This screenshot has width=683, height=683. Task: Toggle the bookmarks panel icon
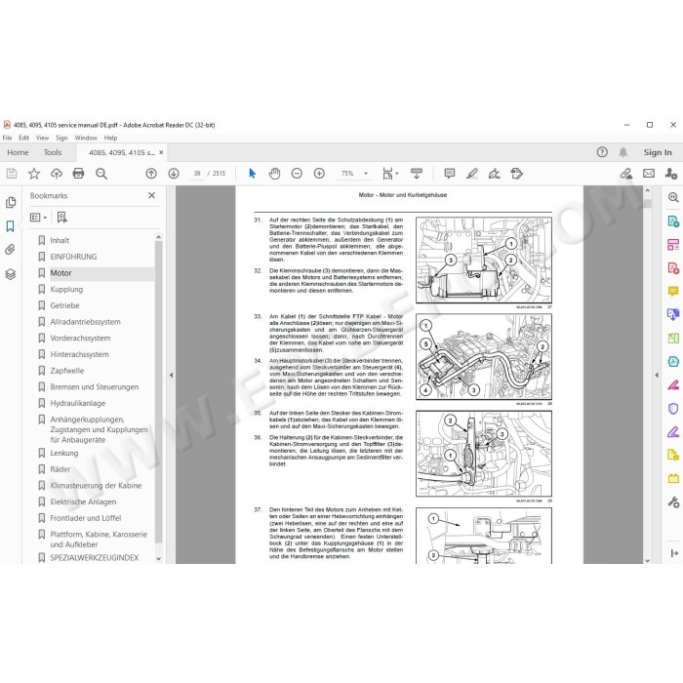click(x=11, y=226)
